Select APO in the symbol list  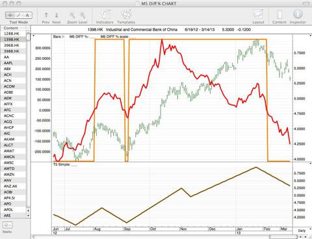coord(14,203)
